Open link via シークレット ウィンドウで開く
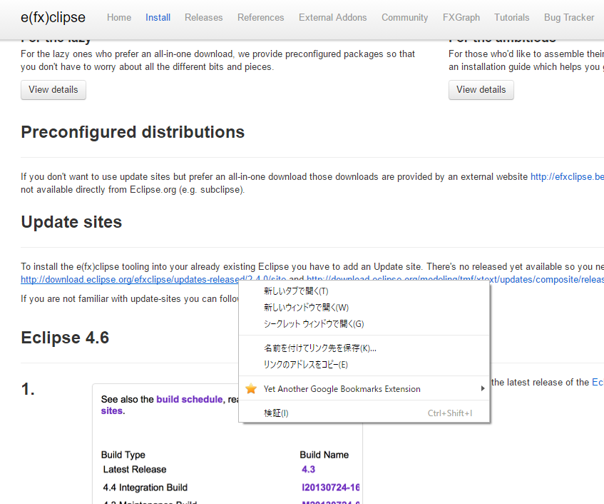The width and height of the screenshot is (604, 504). 314,324
